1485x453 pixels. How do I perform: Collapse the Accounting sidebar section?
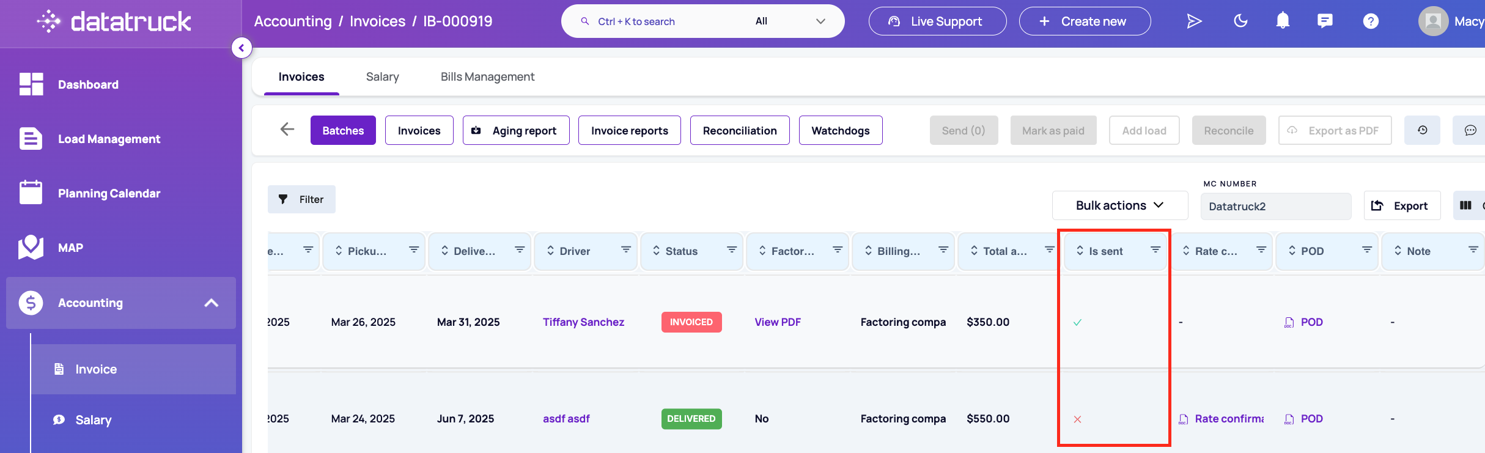click(211, 303)
